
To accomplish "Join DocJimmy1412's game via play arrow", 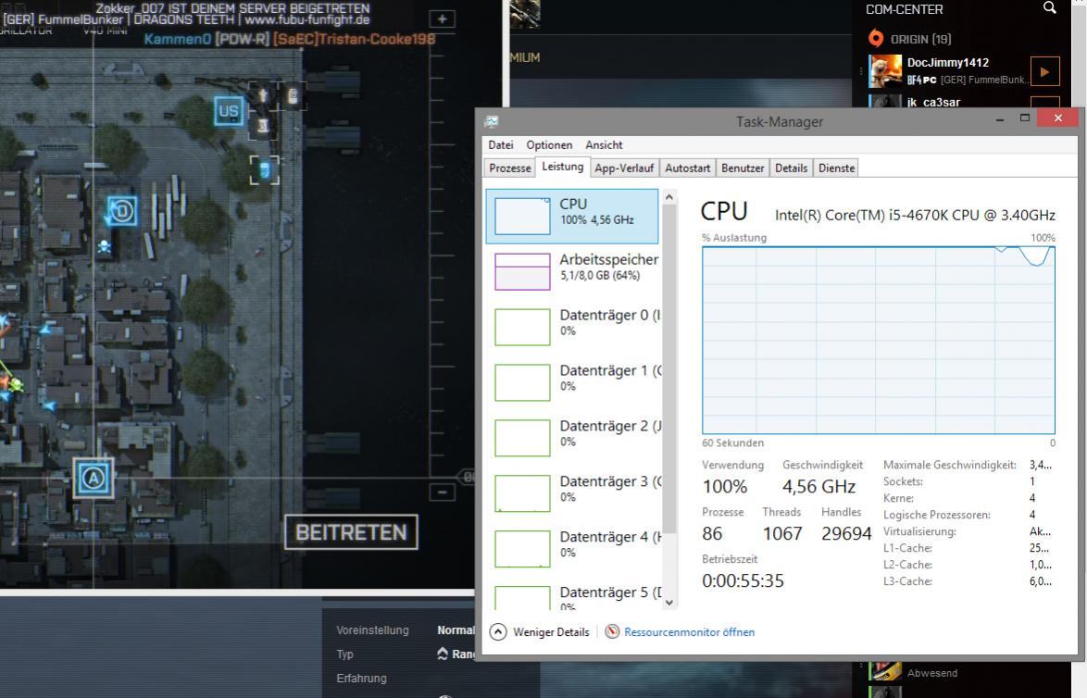I will pos(1044,71).
